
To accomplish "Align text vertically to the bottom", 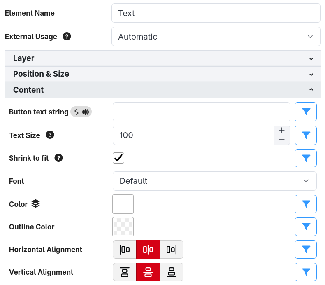I will pos(172,272).
